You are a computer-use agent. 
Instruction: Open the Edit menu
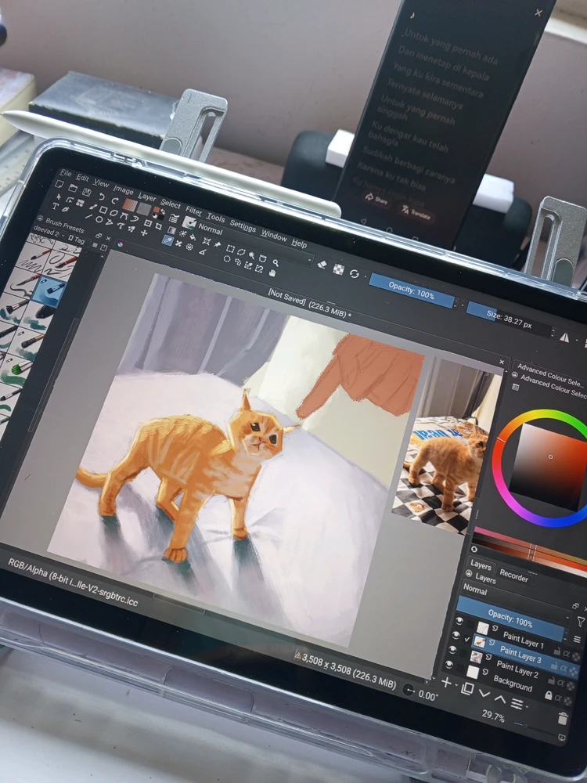(x=83, y=178)
